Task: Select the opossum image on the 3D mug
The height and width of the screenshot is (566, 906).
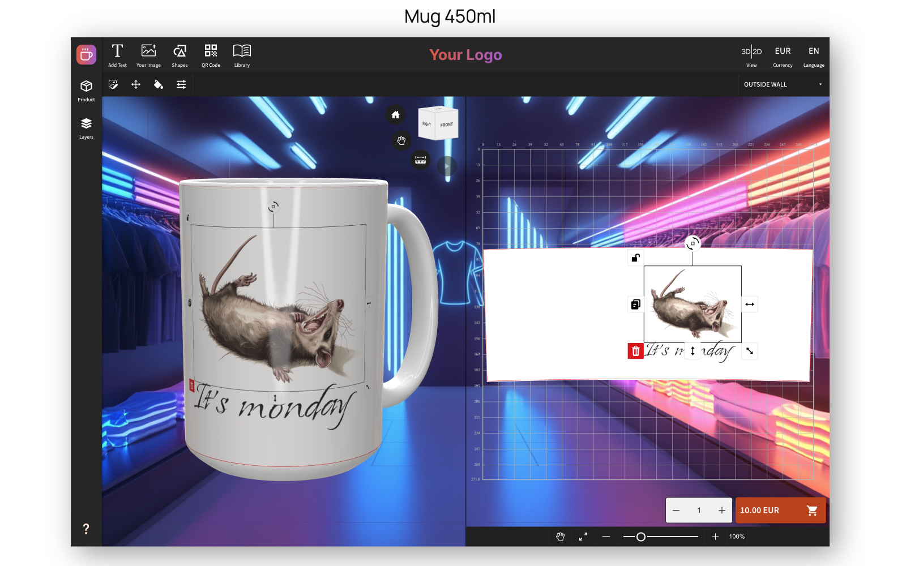Action: click(x=277, y=308)
